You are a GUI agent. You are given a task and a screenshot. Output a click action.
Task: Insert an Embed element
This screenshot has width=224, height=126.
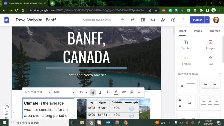pos(186,61)
